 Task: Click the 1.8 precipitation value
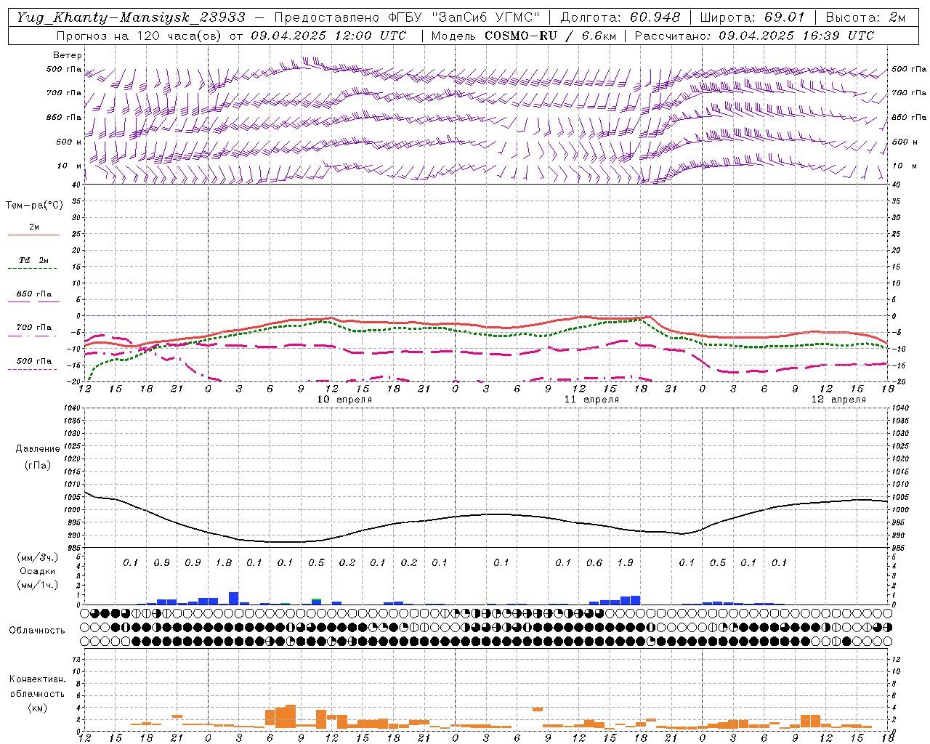[224, 562]
